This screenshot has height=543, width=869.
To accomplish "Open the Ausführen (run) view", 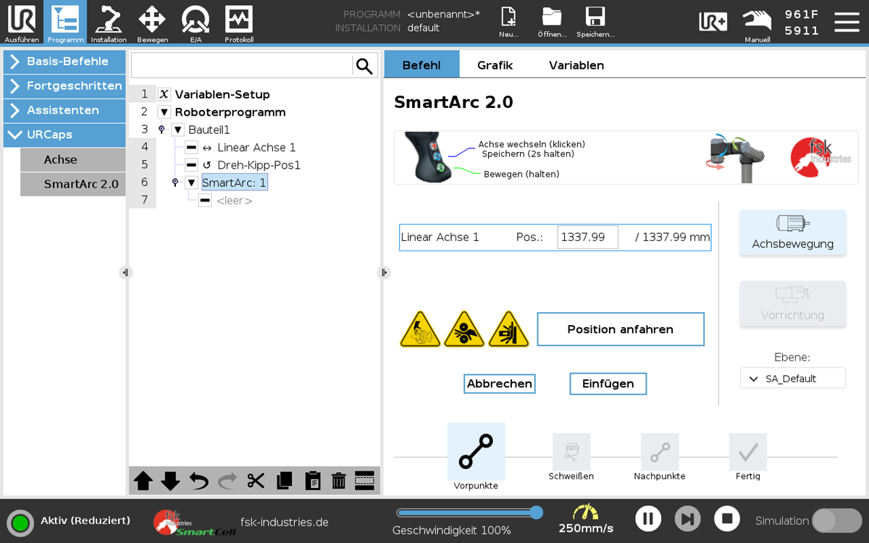I will pyautogui.click(x=22, y=22).
